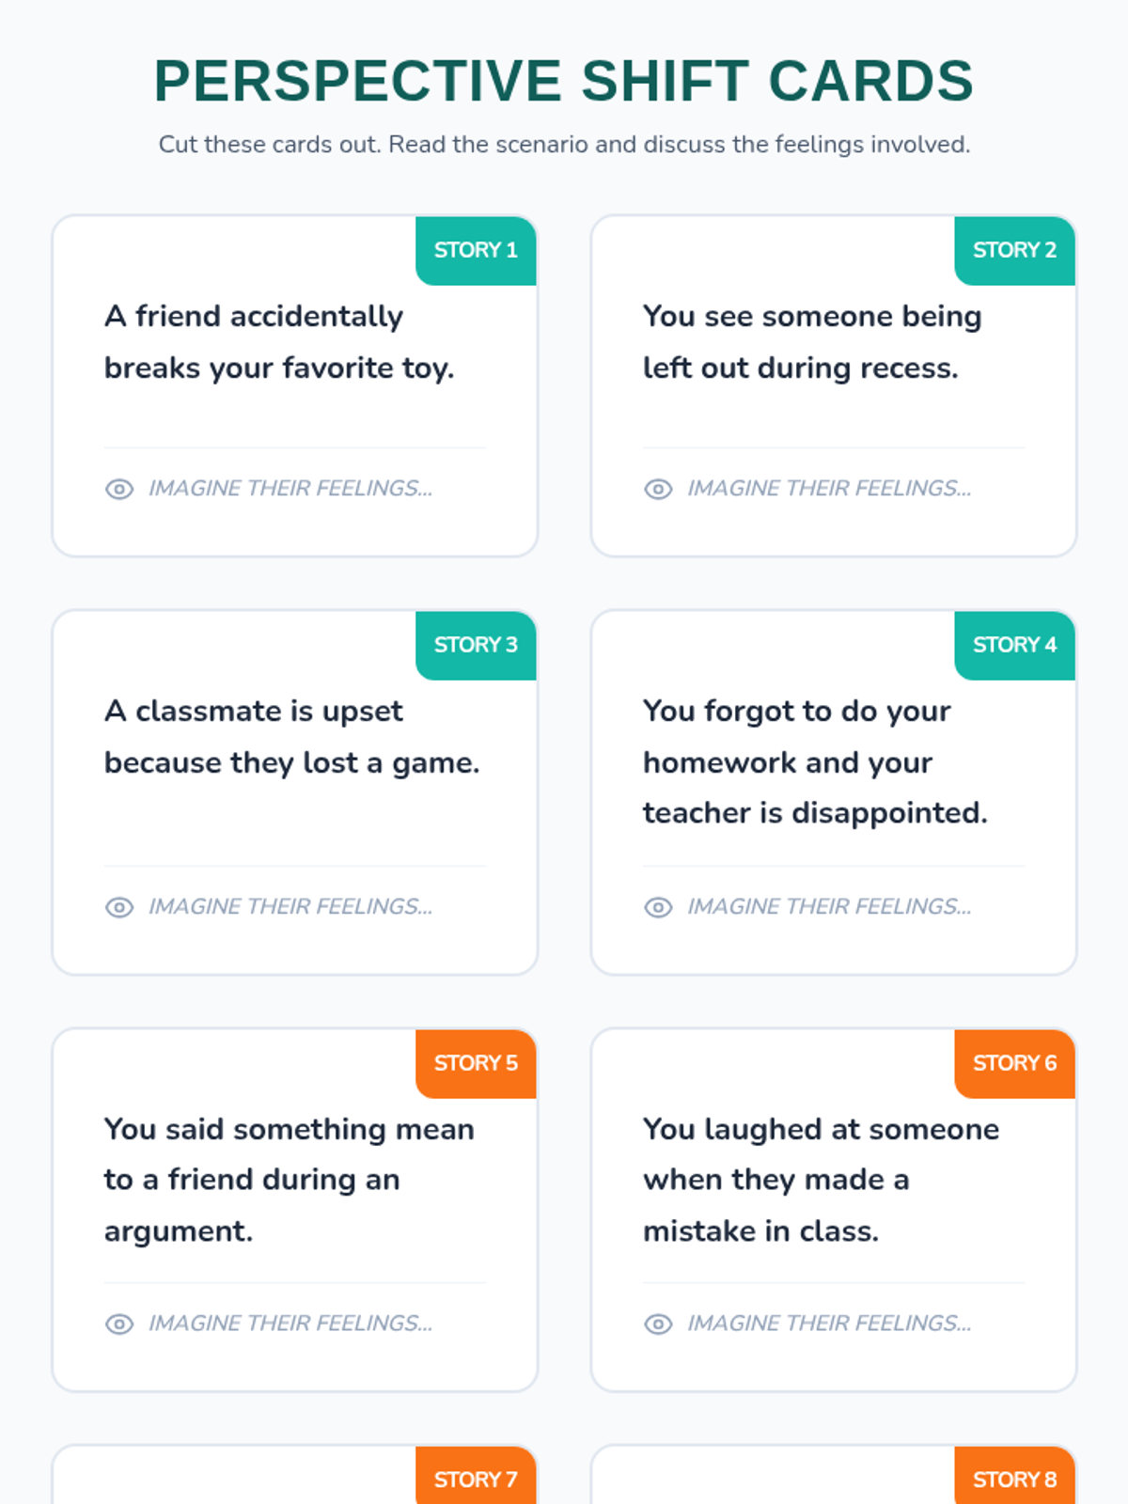Select the orange STORY 5 badge
This screenshot has height=1504, width=1128.
pyautogui.click(x=476, y=1063)
